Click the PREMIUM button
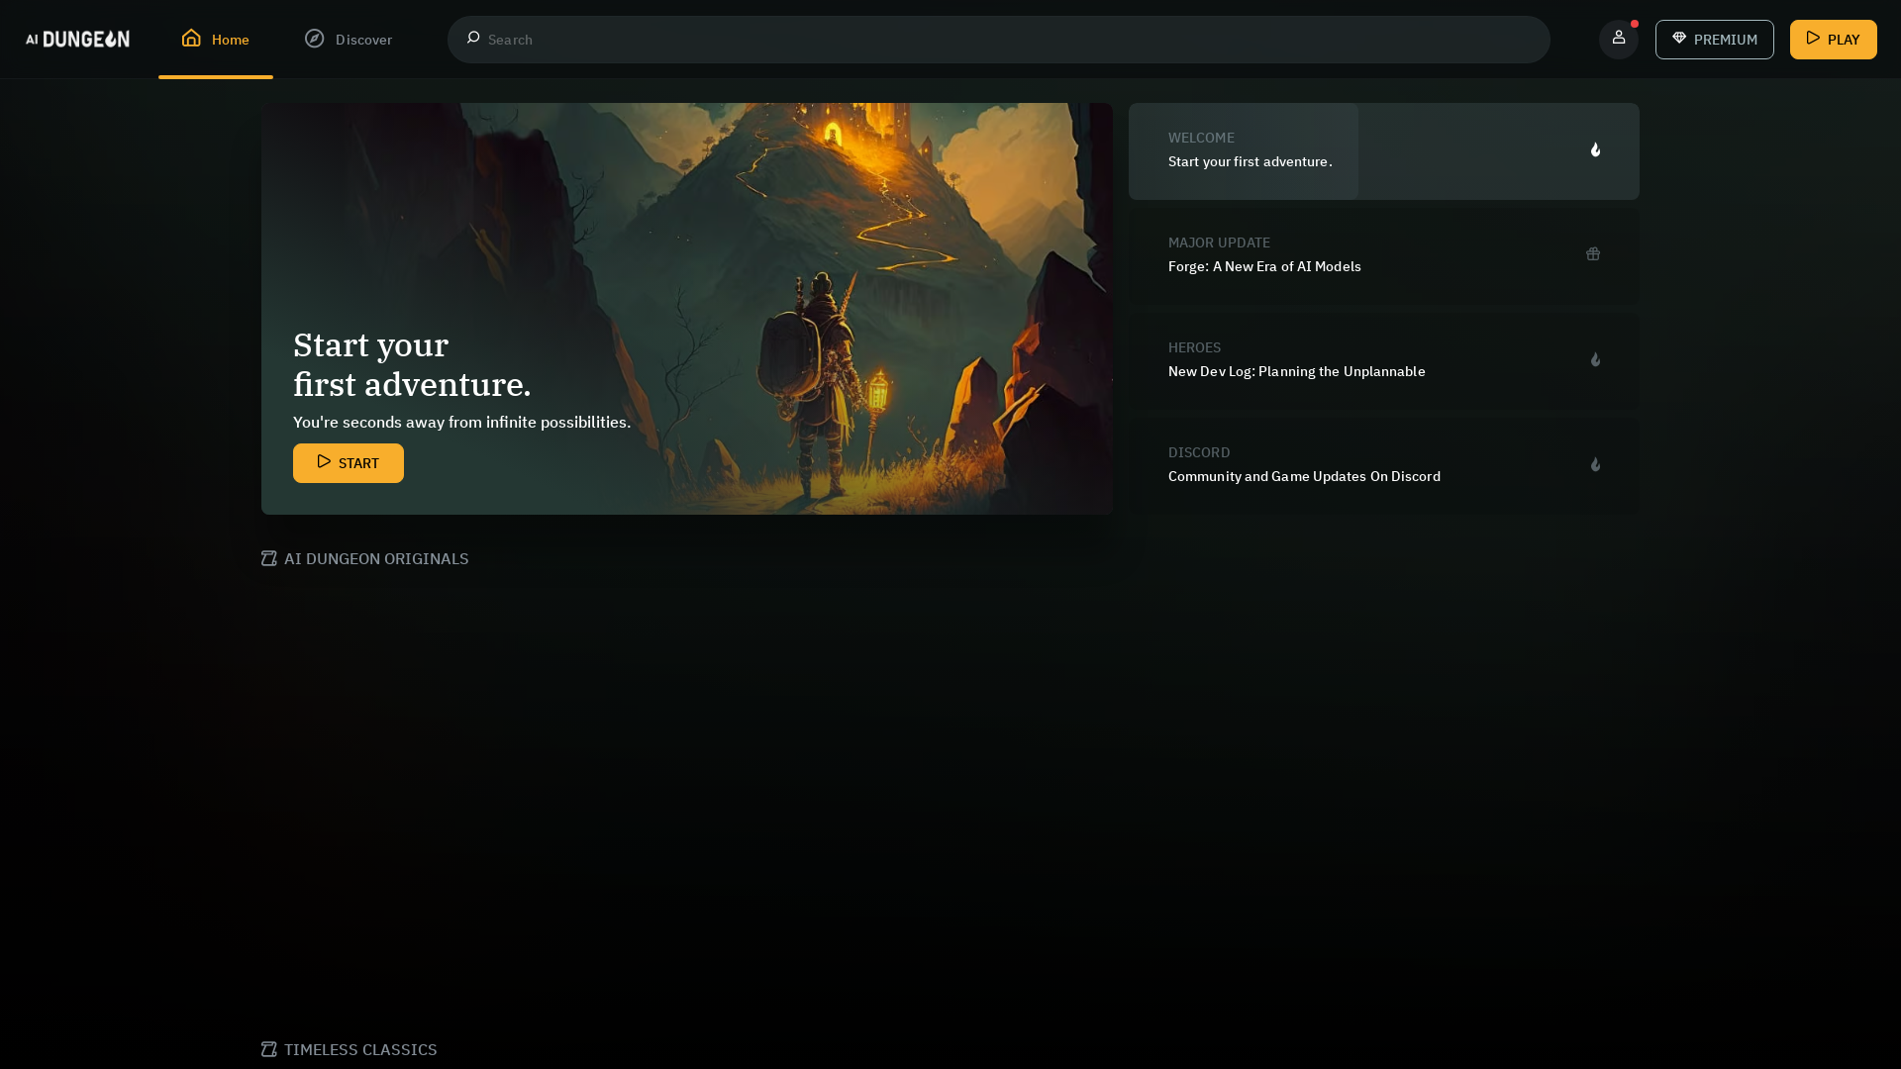This screenshot has width=1901, height=1069. (1715, 40)
